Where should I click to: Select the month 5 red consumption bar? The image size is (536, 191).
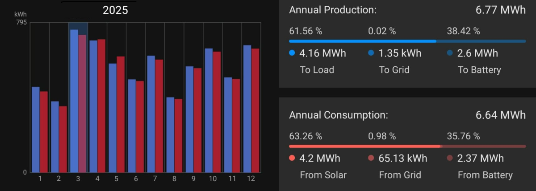click(121, 114)
